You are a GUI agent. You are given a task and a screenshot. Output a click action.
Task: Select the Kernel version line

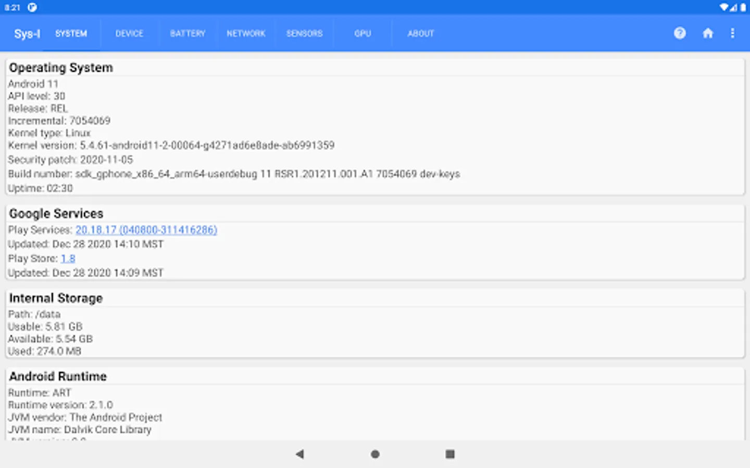click(171, 146)
